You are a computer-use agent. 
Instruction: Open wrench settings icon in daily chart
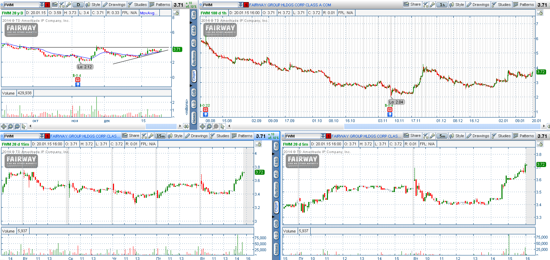tap(69, 5)
